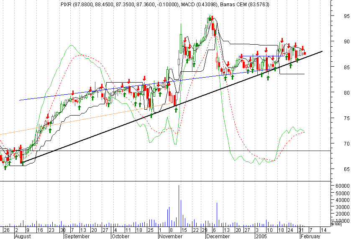Choose the December month label
The height and width of the screenshot is (239, 351).
coord(218,236)
